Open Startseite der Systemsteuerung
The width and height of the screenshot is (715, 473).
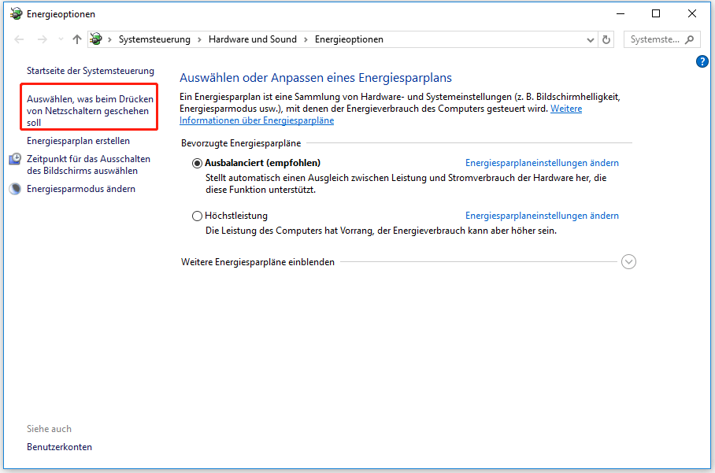click(91, 71)
